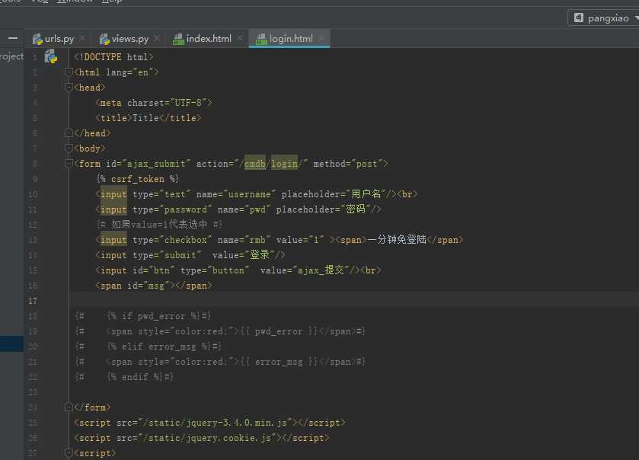639x460 pixels.
Task: Close the views.py tab
Action: 157,38
